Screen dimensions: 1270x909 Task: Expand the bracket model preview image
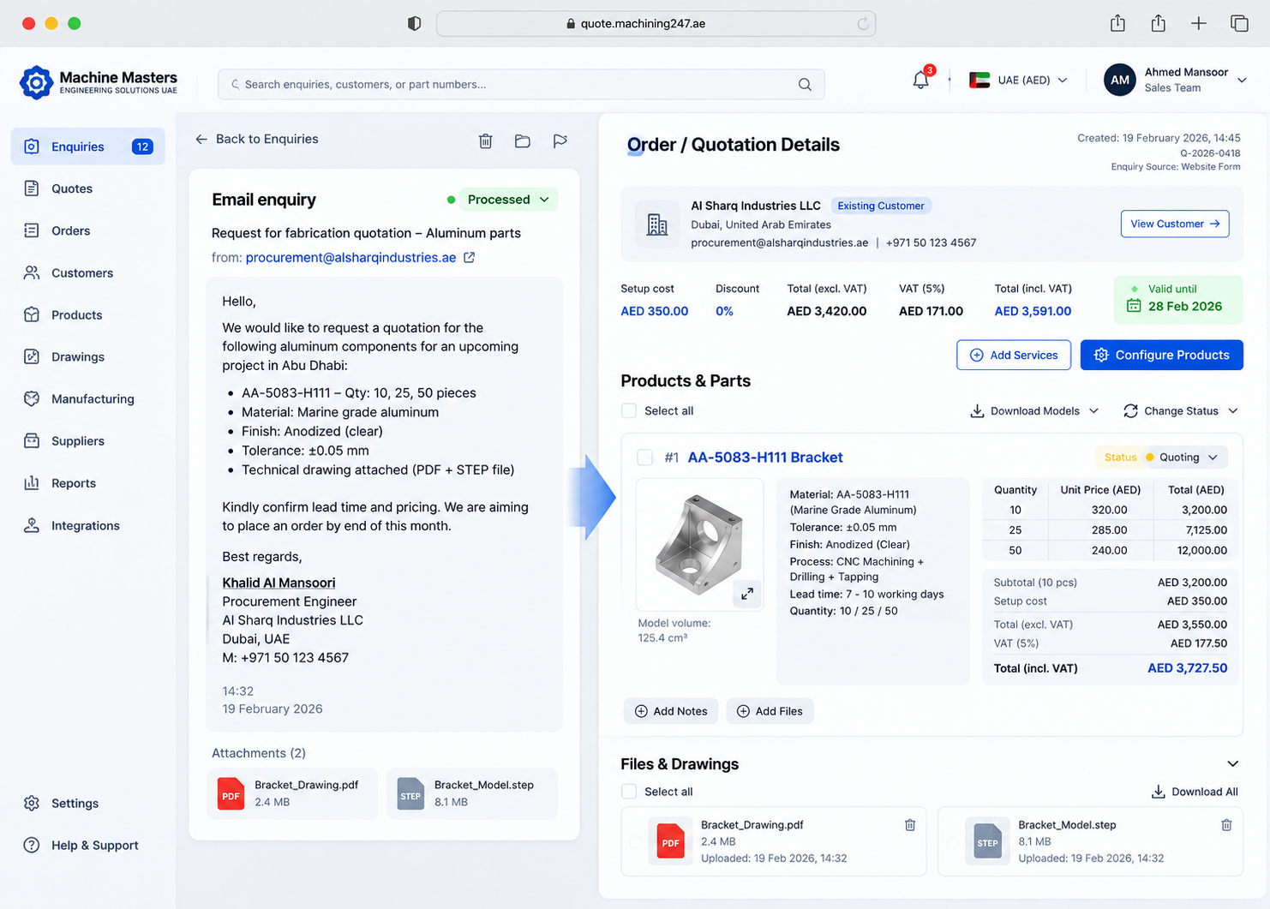[747, 593]
